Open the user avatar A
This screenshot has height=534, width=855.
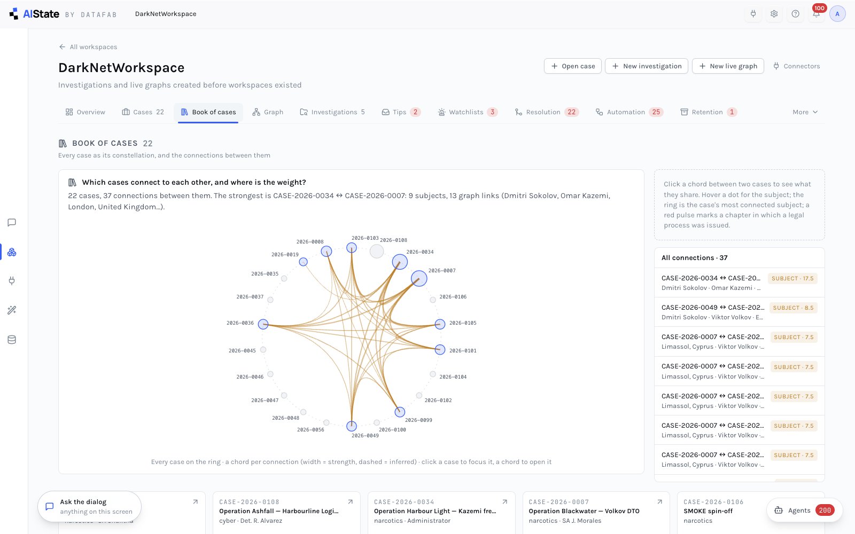pyautogui.click(x=837, y=14)
